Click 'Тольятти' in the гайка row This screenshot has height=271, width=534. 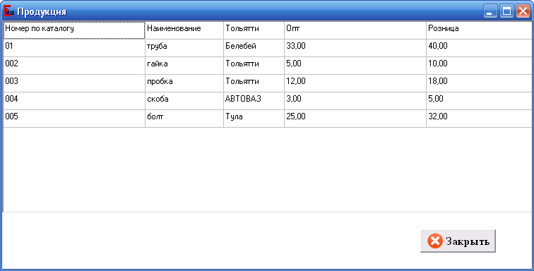(x=254, y=66)
